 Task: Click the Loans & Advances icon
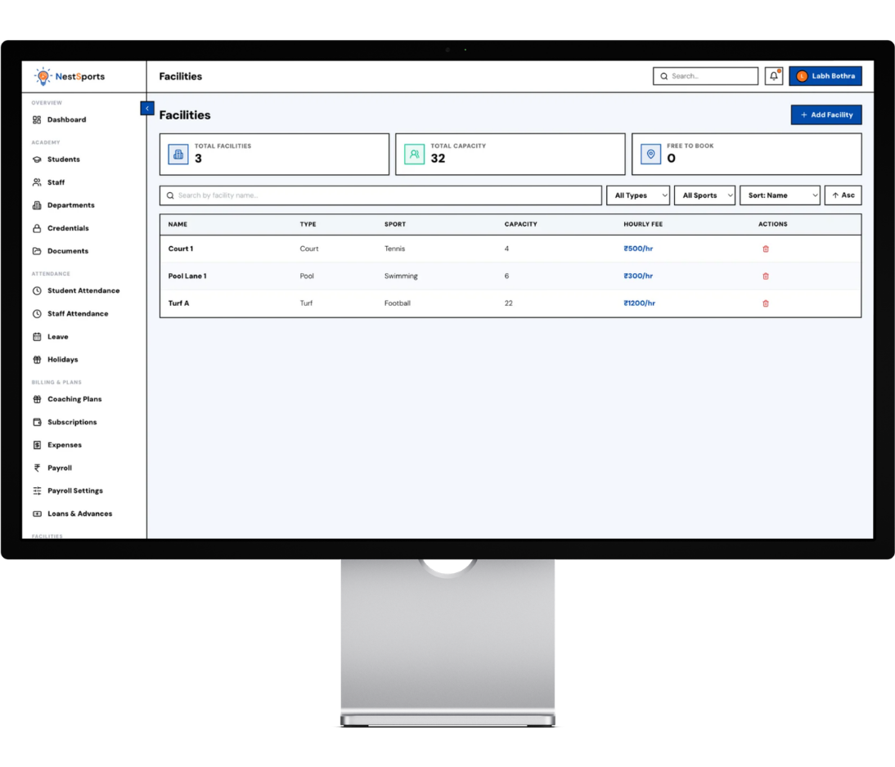[37, 514]
